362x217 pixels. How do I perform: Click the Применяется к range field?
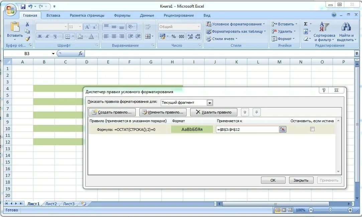point(248,130)
